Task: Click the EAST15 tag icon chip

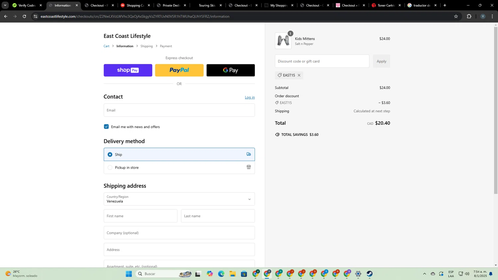Action: (x=280, y=75)
